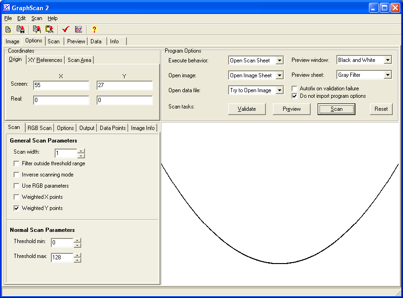Expand the Preview sheet Gray Filter dropdown
Viewport: 403px width, 298px height.
pyautogui.click(x=387, y=75)
